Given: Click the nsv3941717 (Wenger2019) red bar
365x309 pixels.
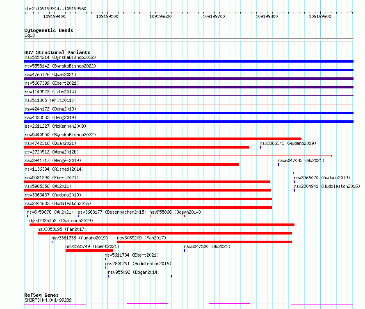Looking at the screenshot, I should (131, 165).
